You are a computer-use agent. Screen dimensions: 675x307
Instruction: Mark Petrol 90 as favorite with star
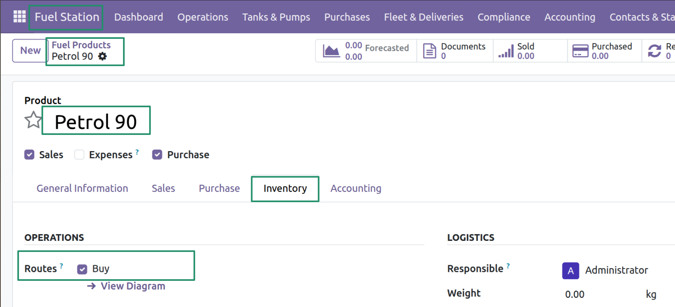(33, 120)
